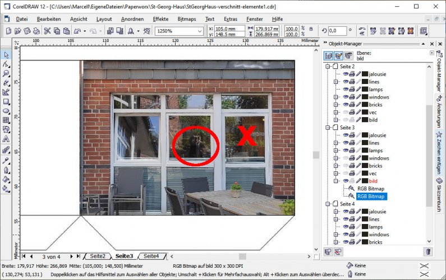Open the Bearbeiten menu

(49, 19)
